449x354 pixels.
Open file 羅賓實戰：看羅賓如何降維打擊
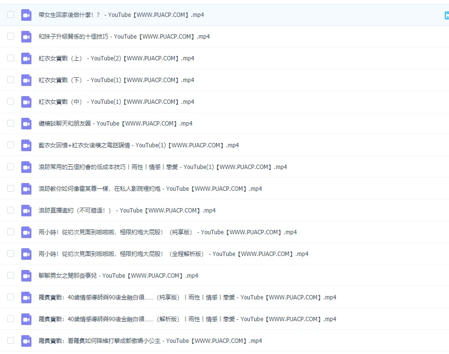click(x=150, y=341)
